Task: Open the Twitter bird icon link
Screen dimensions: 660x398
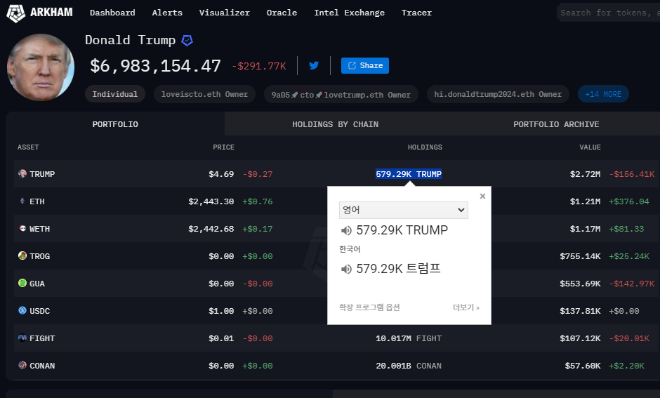Action: 314,65
